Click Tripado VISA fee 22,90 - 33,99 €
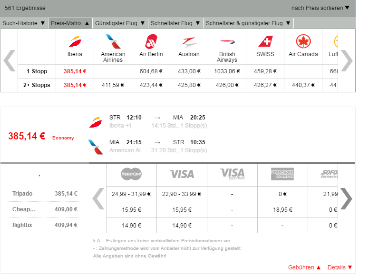The height and width of the screenshot is (277, 369). click(182, 194)
